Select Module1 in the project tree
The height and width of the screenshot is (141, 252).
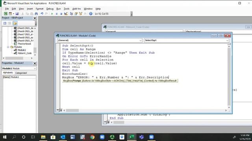[20, 50]
